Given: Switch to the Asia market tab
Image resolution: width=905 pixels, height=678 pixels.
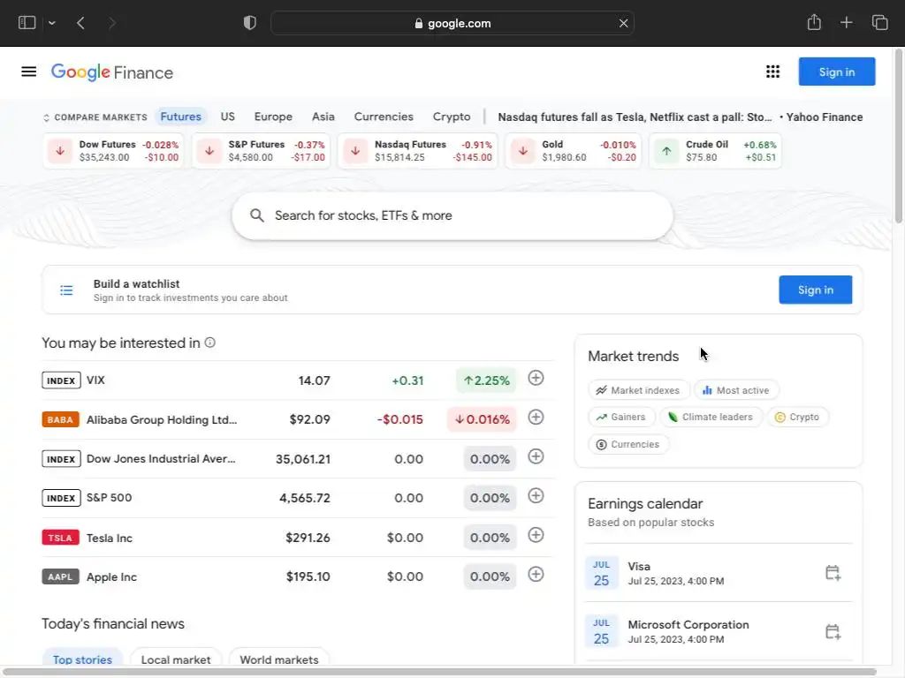Looking at the screenshot, I should coord(323,117).
